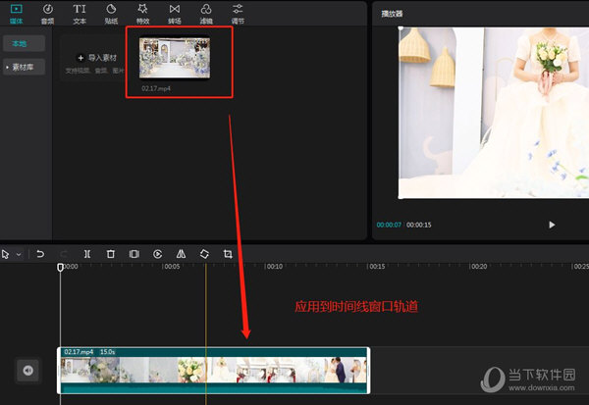Click the 导入素材 import media button
The image size is (589, 405).
[x=96, y=58]
